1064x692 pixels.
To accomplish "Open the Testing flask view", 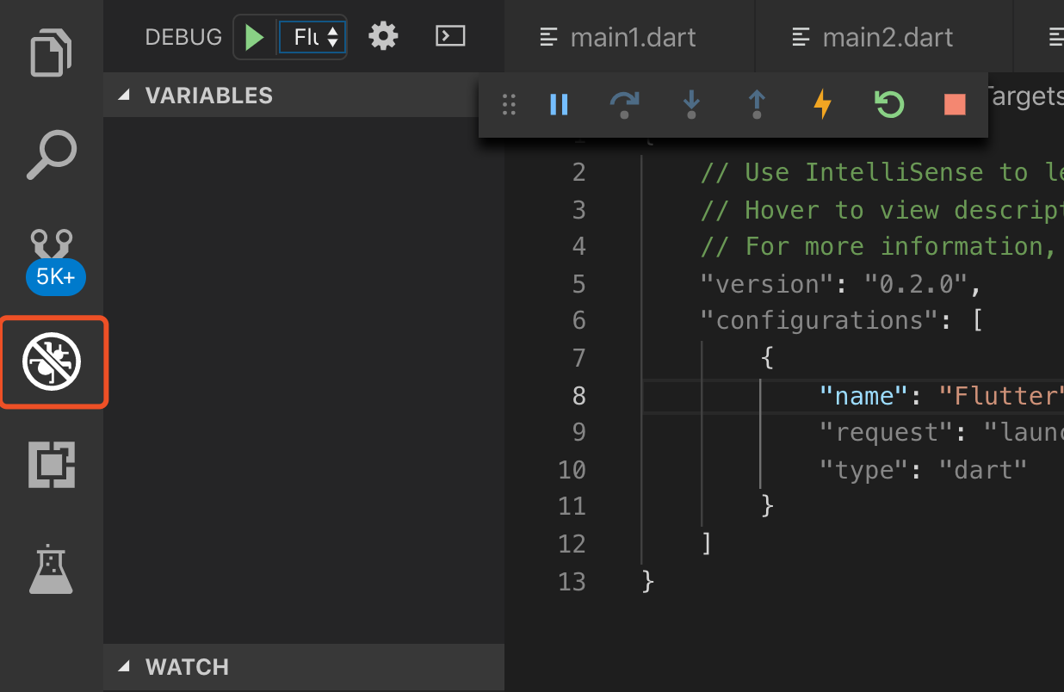I will click(x=52, y=569).
